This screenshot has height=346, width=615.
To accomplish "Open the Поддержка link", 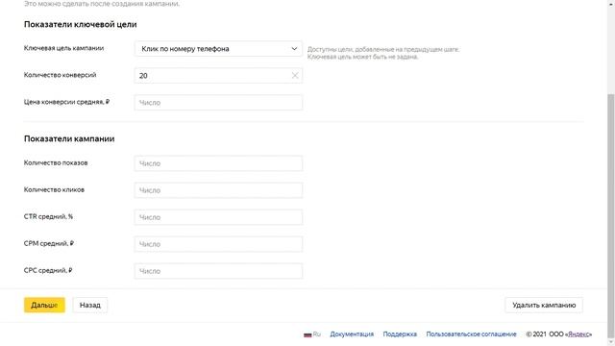I will 400,334.
